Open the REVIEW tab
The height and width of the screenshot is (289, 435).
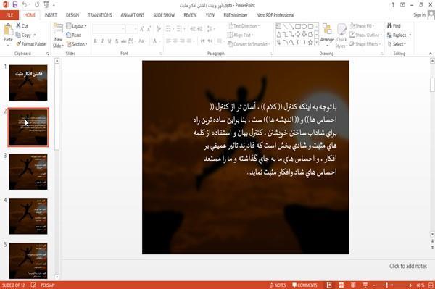(190, 15)
